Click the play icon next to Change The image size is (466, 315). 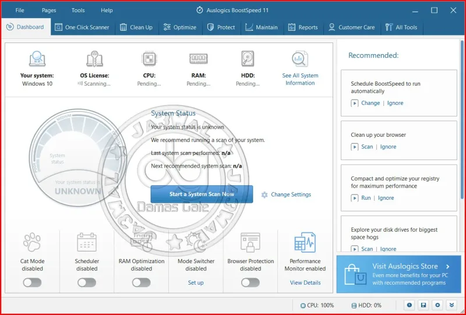click(x=354, y=103)
